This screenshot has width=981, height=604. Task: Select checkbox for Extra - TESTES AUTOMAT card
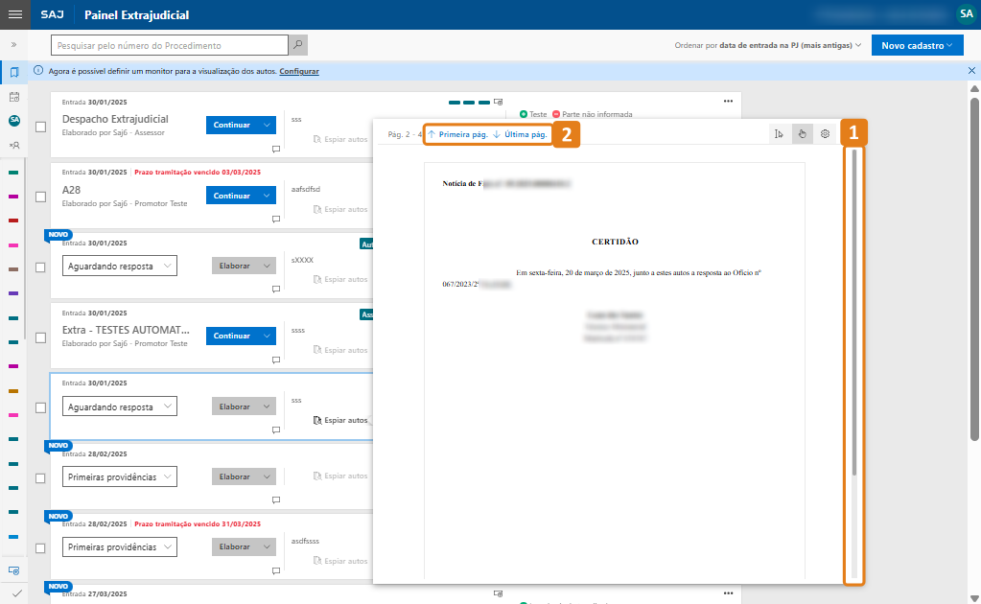click(x=40, y=337)
